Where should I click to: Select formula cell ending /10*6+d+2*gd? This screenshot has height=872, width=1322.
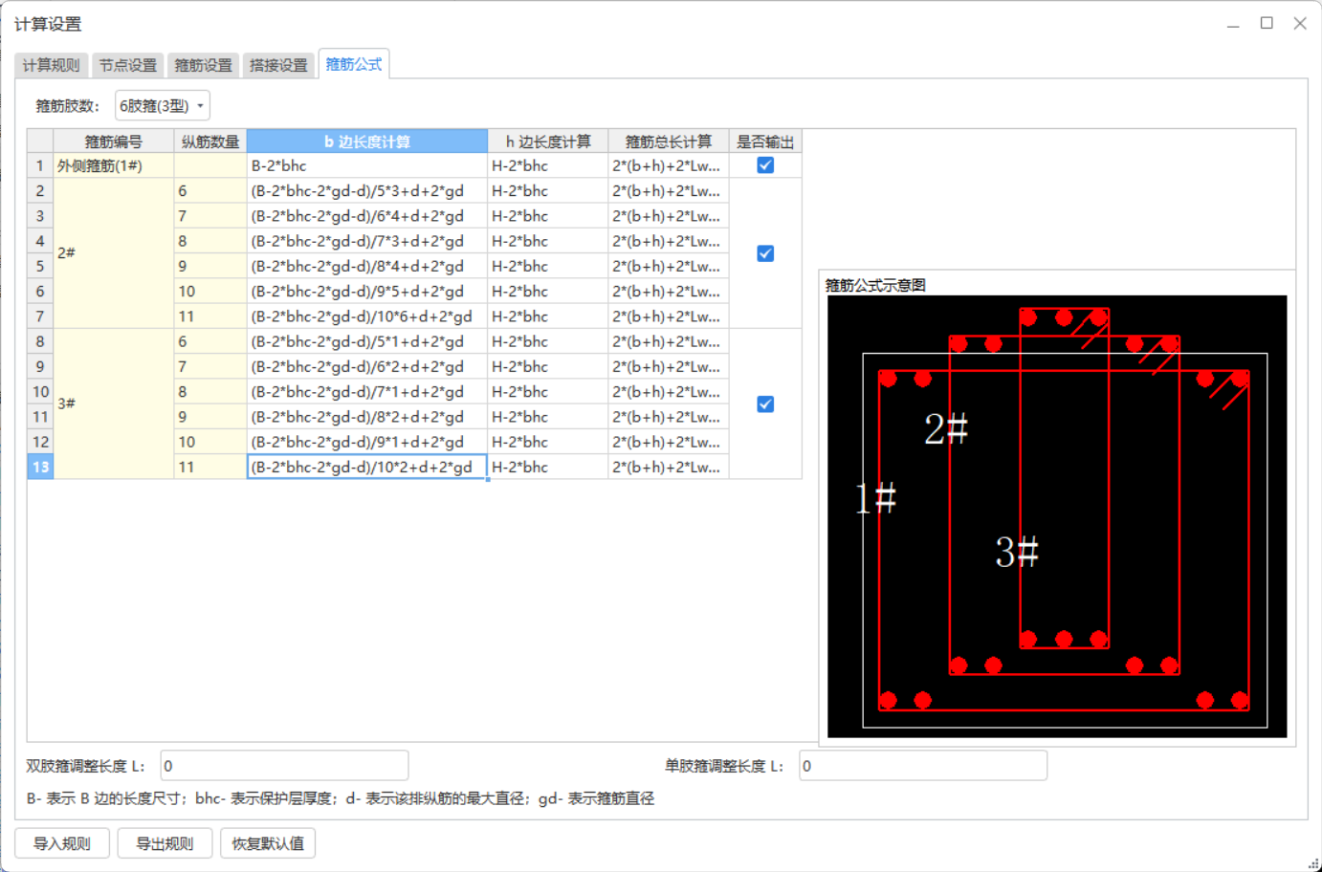(x=367, y=316)
